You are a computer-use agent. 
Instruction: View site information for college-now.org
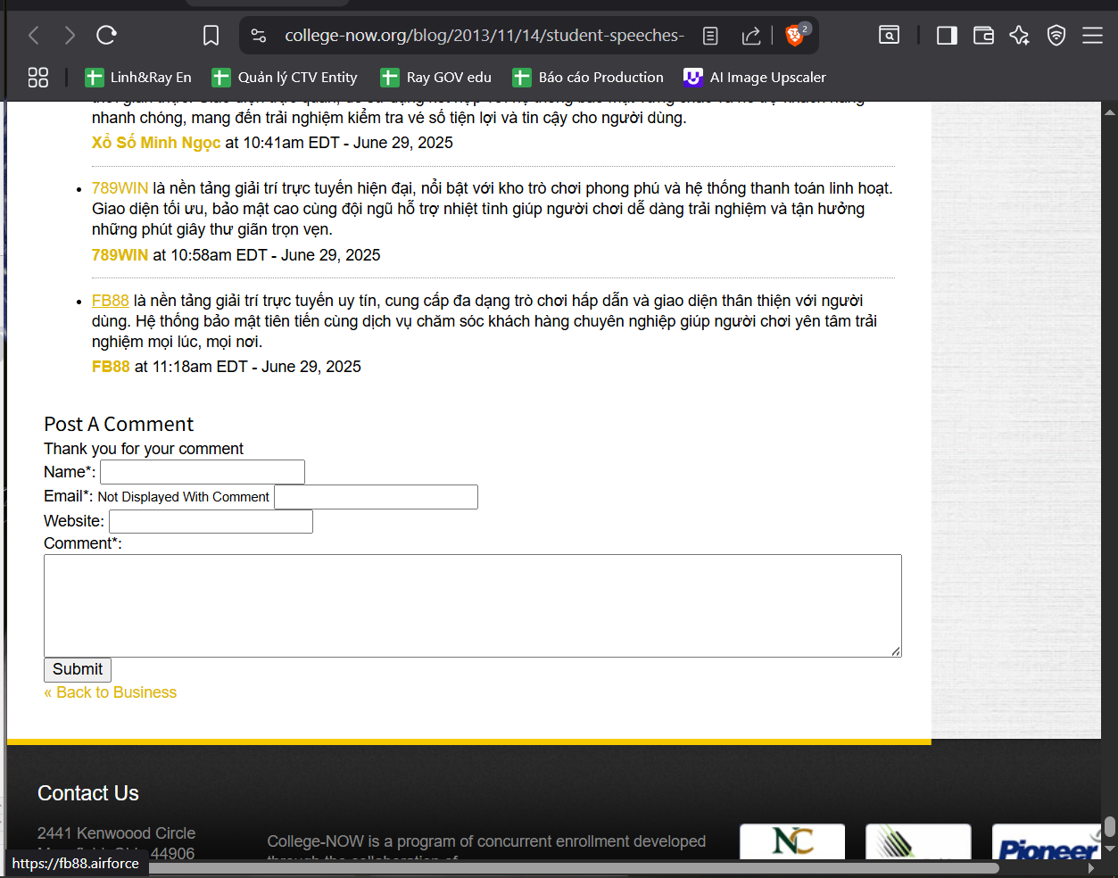[259, 36]
